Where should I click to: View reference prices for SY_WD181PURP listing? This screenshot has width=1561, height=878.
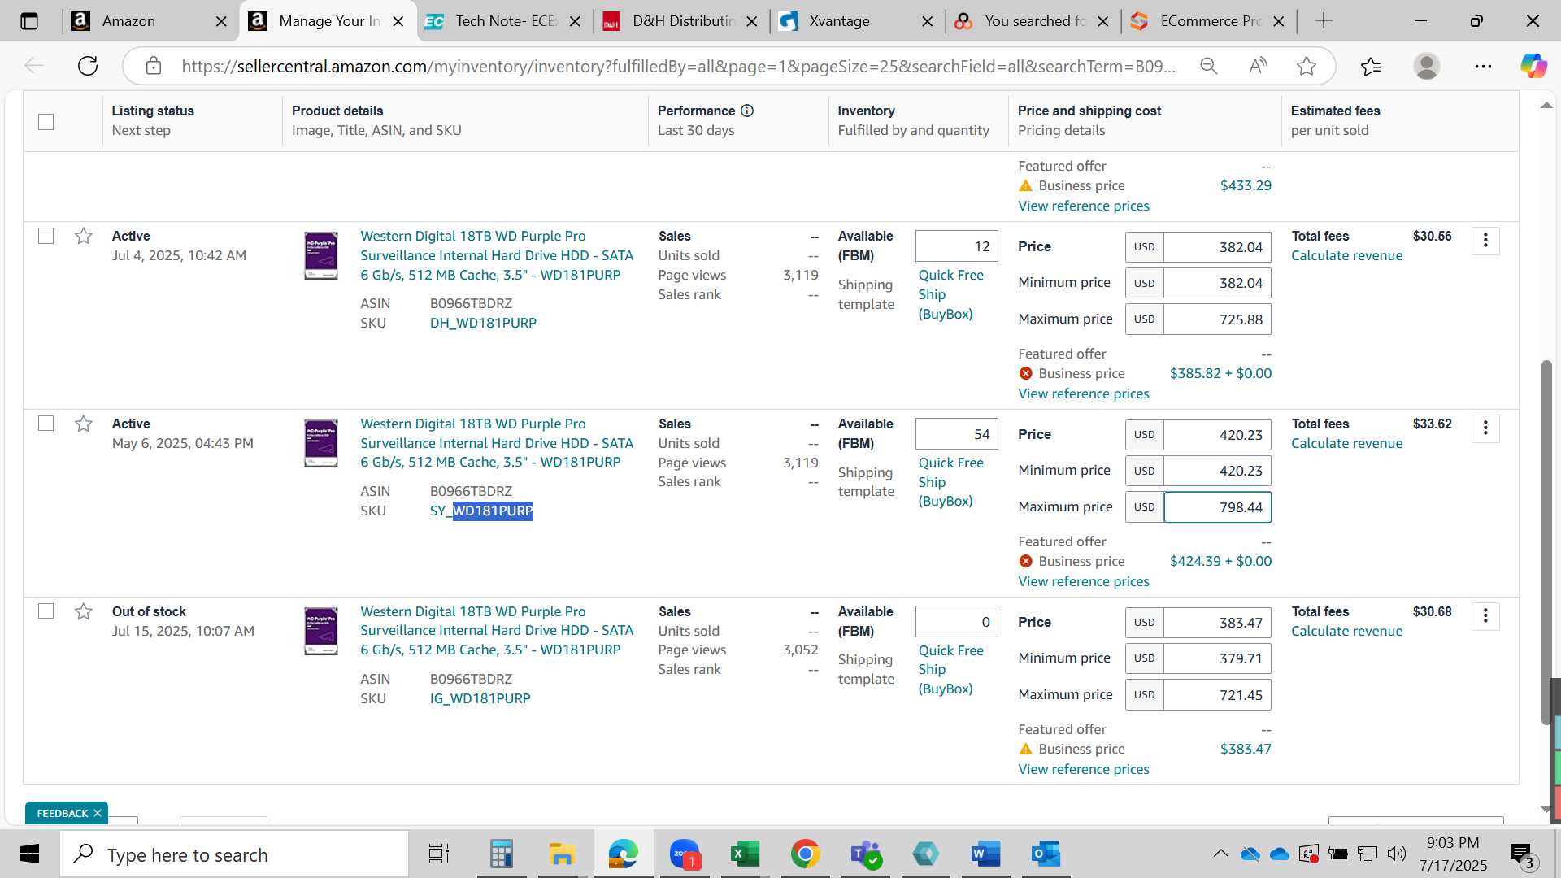pos(1084,581)
